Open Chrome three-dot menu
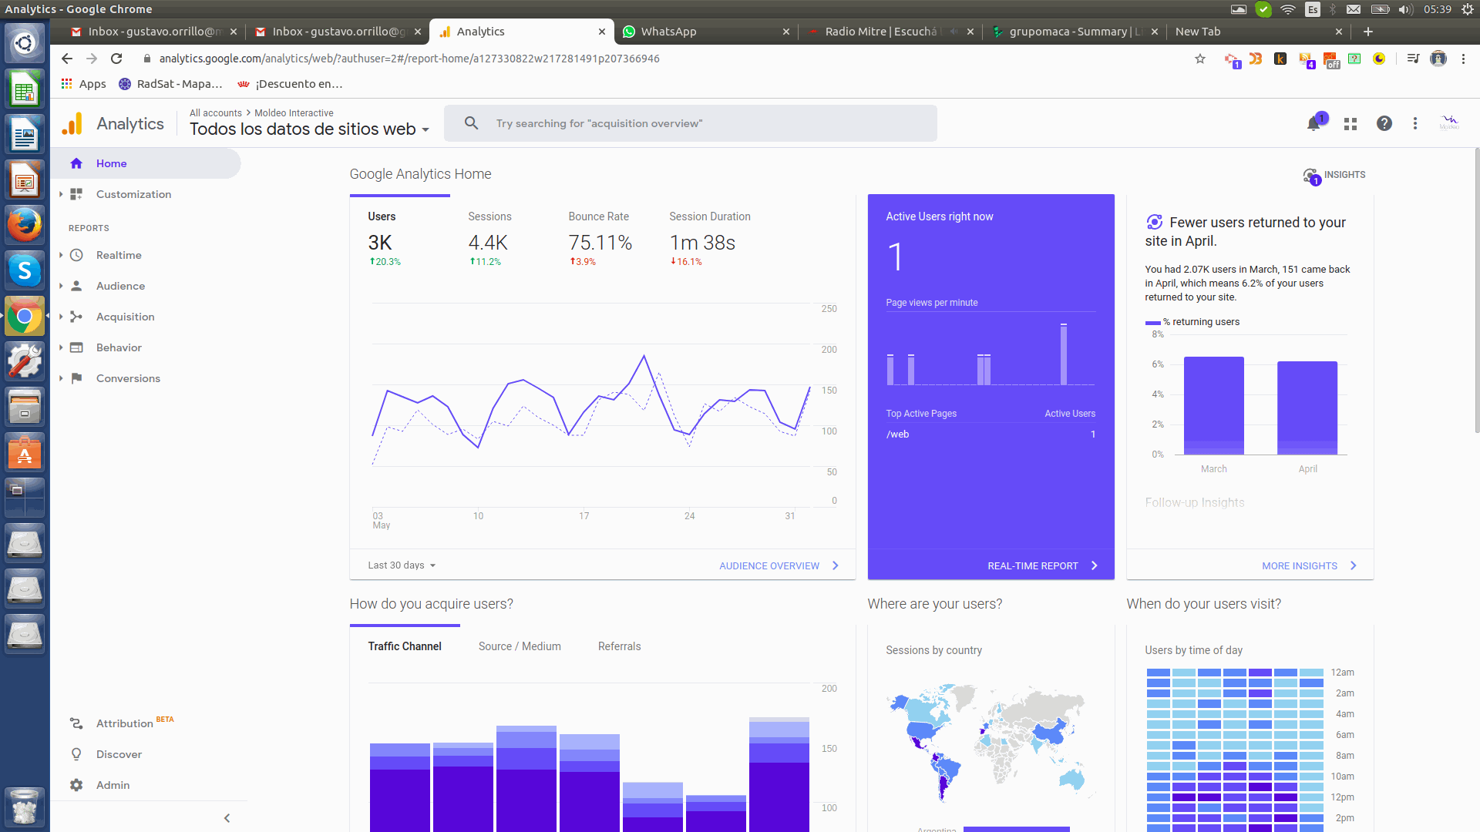This screenshot has width=1480, height=832. click(x=1463, y=59)
